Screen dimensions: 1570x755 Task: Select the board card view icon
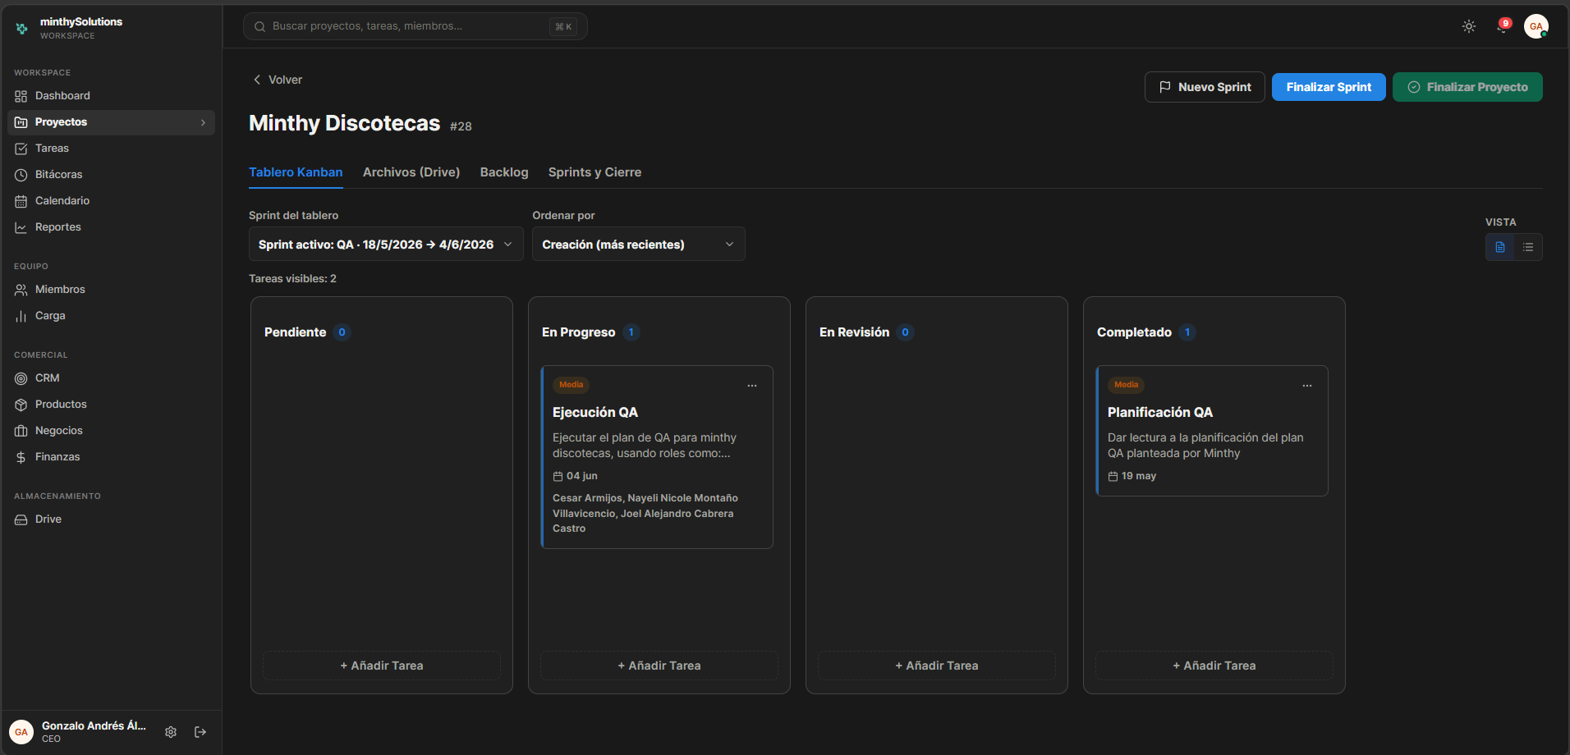pos(1500,247)
